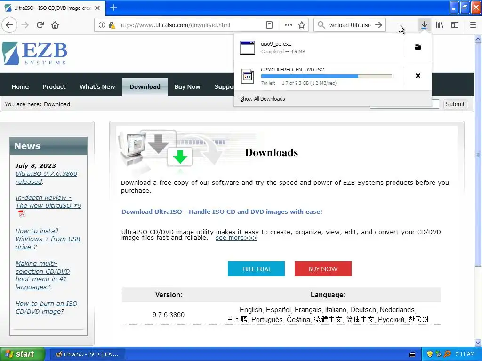482x361 pixels.
Task: Click the search magnifier icon in search box
Action: pos(321,25)
